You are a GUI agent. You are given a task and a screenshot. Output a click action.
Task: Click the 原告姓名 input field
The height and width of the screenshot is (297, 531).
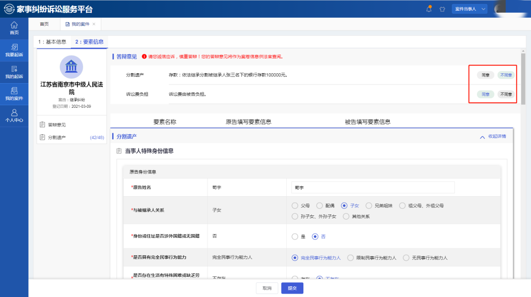point(373,188)
